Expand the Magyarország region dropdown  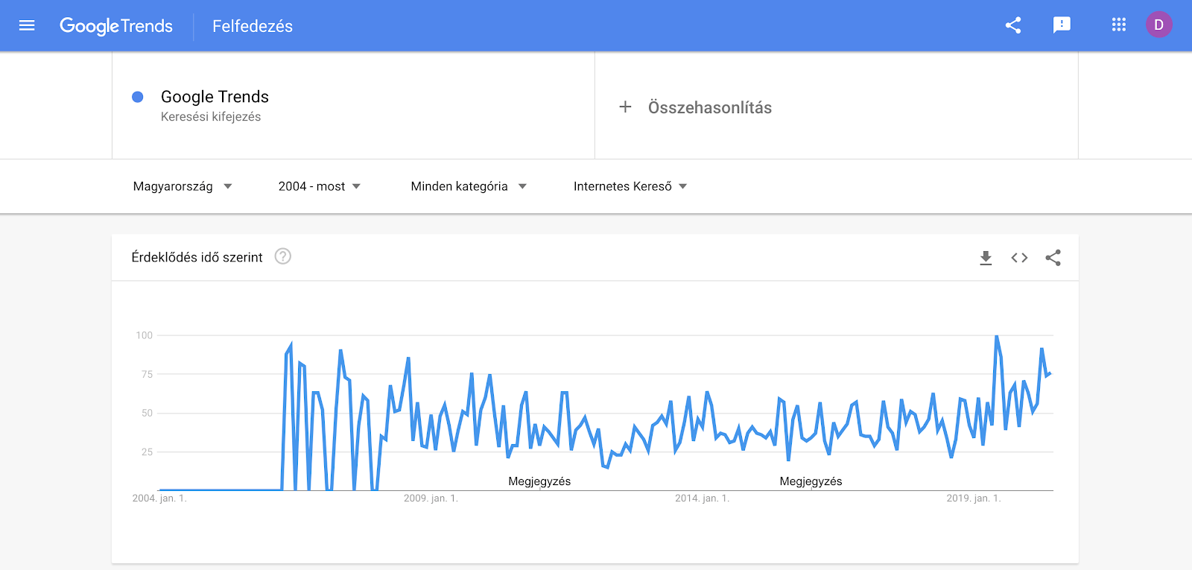point(183,186)
